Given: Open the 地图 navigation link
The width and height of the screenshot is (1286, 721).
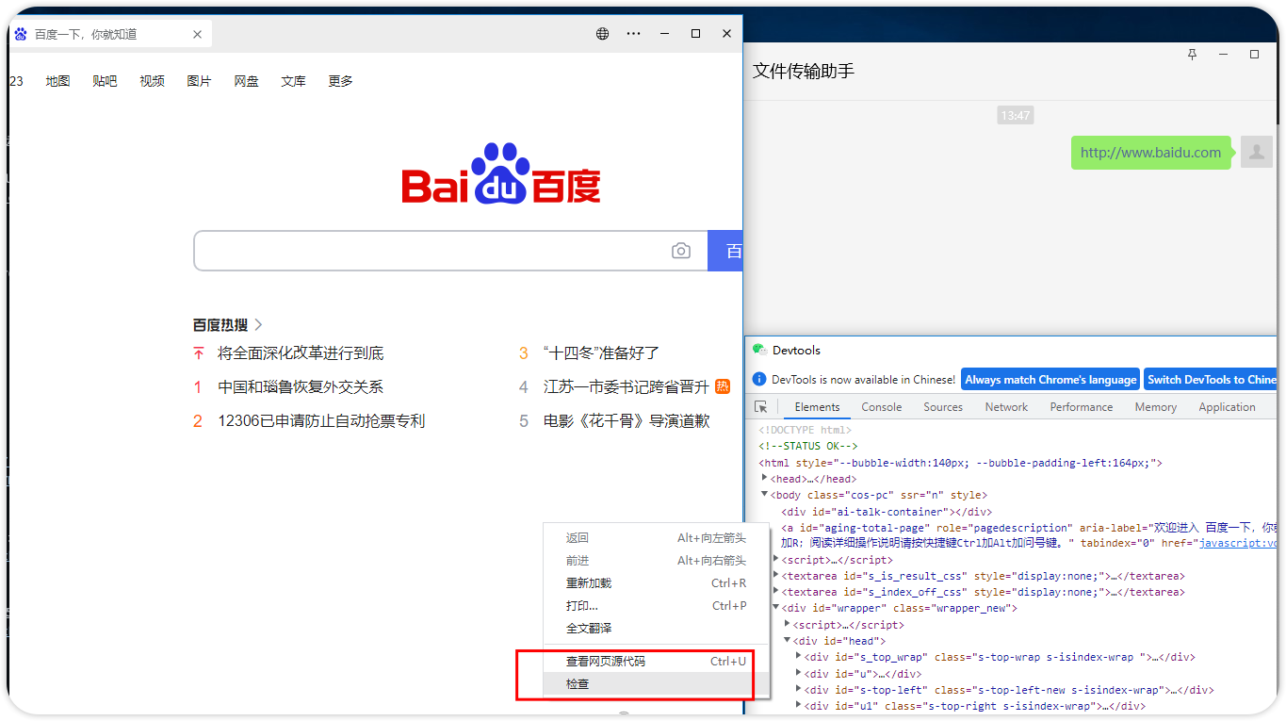Looking at the screenshot, I should coord(57,81).
